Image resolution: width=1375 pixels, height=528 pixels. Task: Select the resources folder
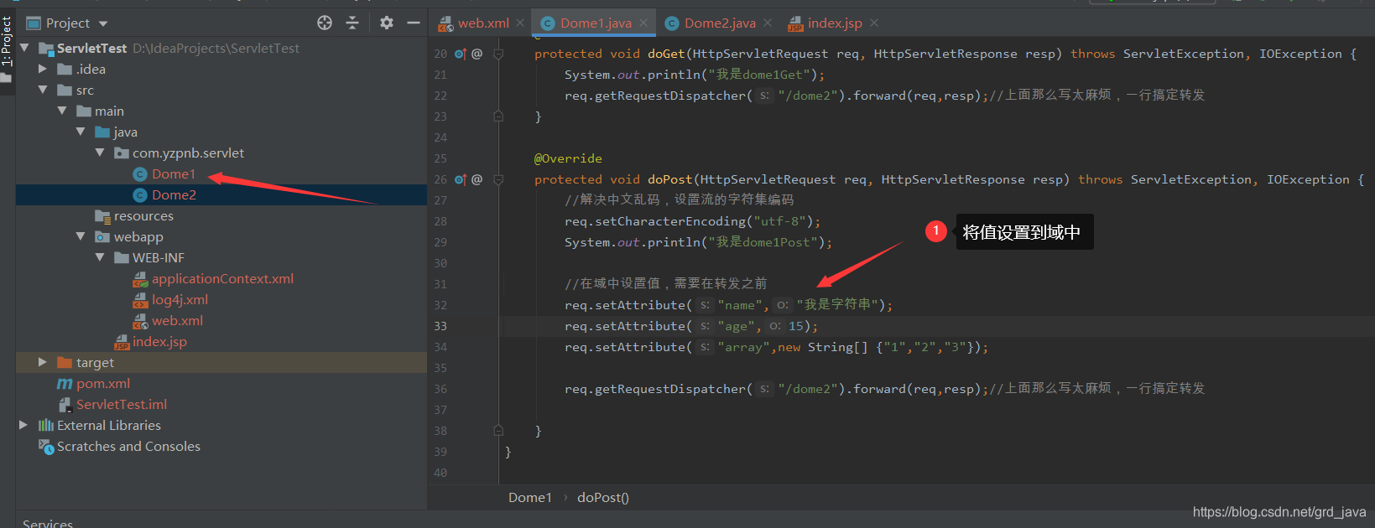coord(143,215)
